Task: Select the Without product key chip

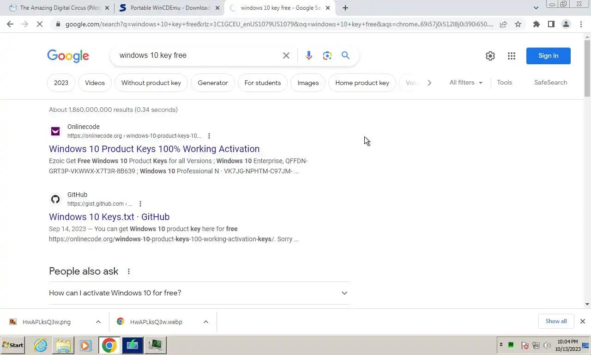Action: click(x=151, y=83)
